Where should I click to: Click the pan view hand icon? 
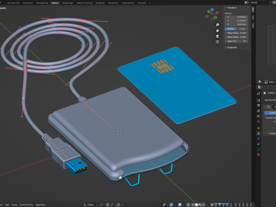click(x=217, y=30)
